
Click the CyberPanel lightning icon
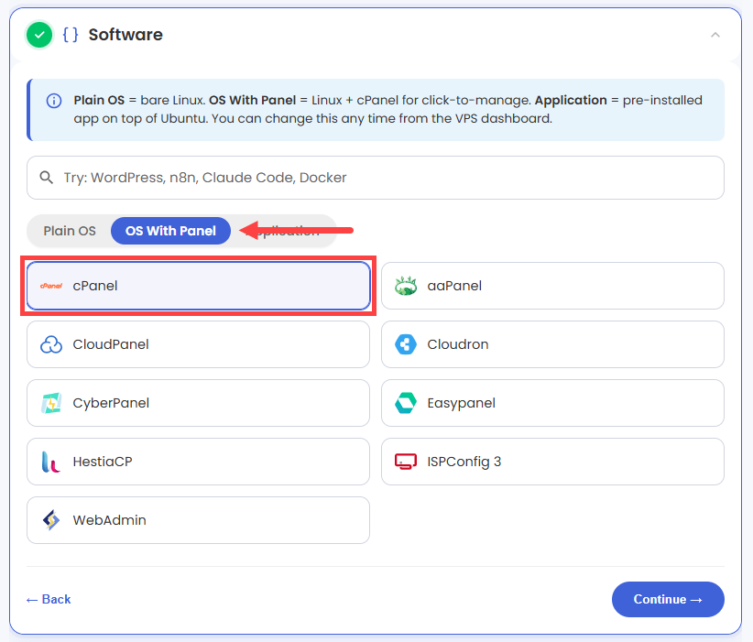click(x=51, y=403)
